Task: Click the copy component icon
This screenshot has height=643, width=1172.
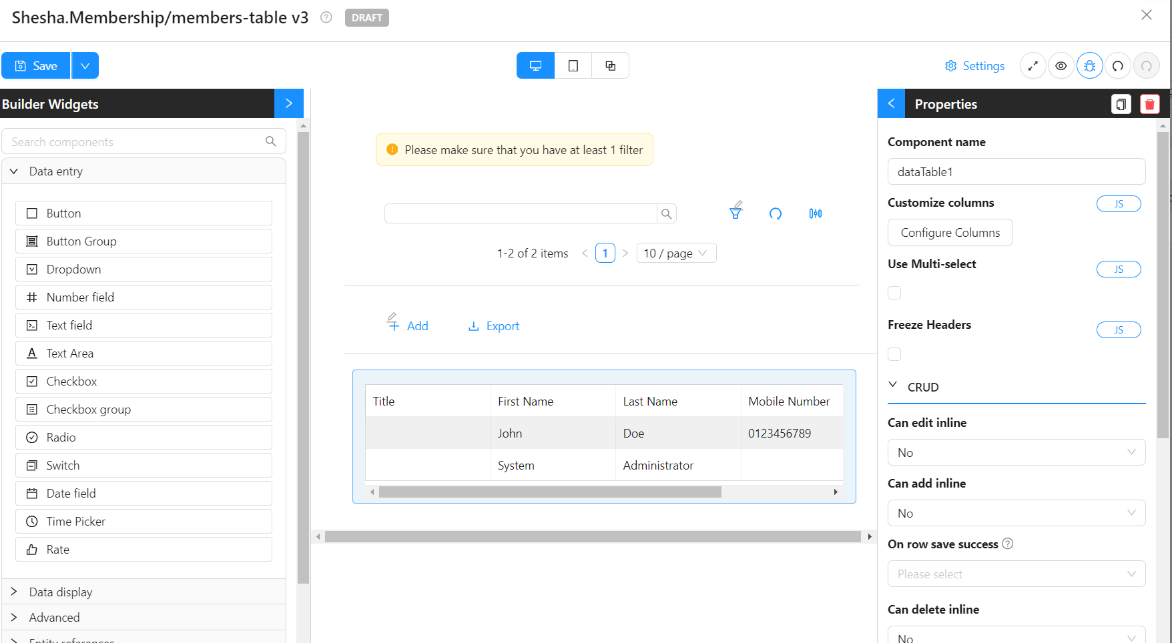Action: tap(1121, 104)
